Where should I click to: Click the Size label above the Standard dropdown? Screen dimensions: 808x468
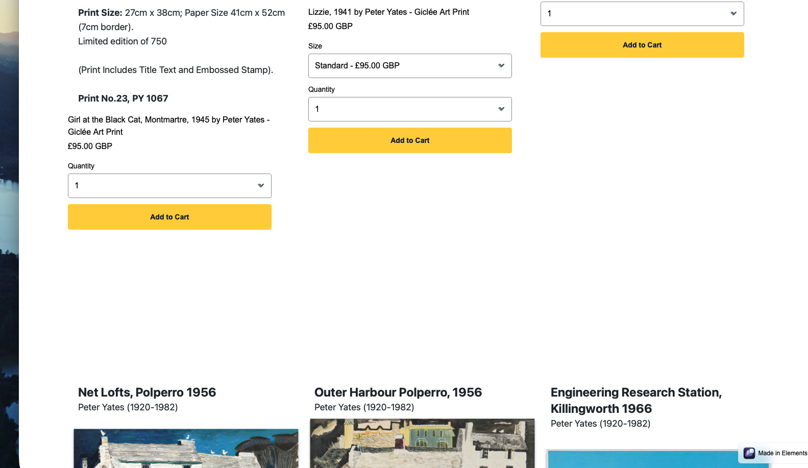pos(315,46)
